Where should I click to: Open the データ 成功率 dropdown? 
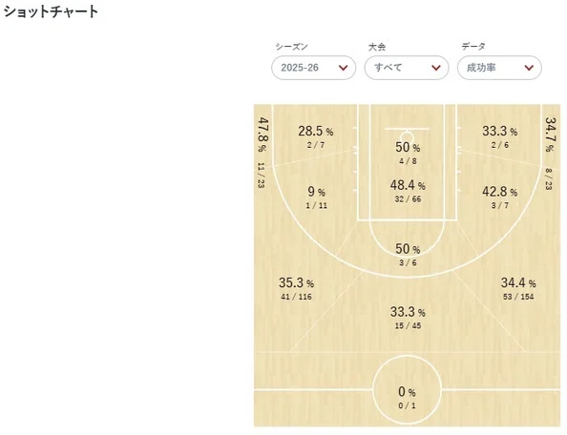click(499, 68)
